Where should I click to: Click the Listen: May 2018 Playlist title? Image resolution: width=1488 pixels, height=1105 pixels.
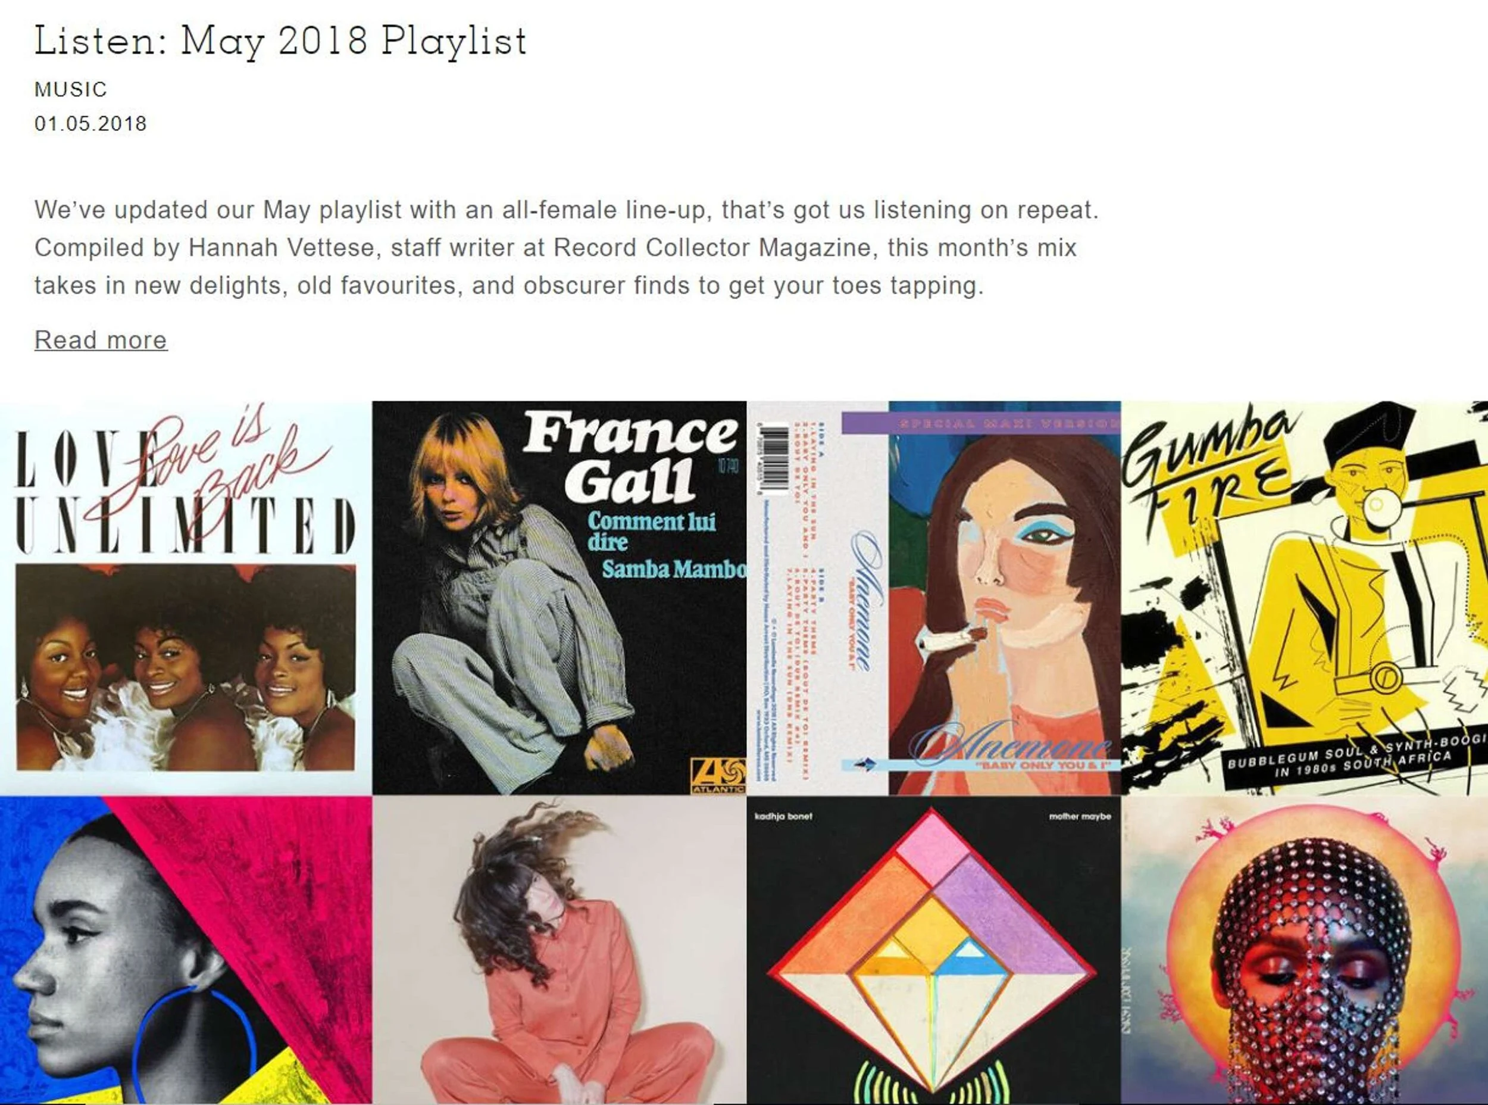280,42
